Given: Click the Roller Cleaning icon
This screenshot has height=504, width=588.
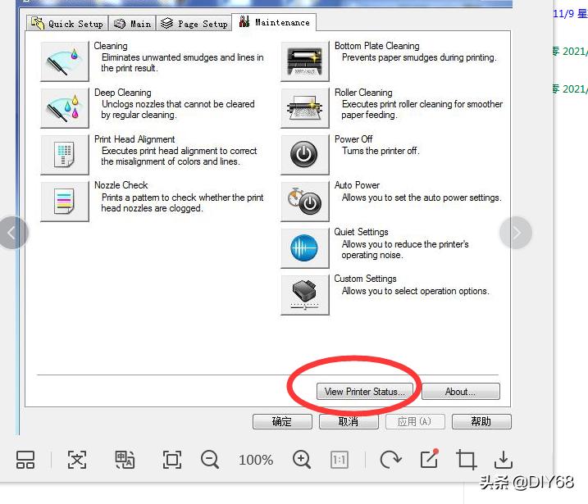Looking at the screenshot, I should (x=305, y=108).
